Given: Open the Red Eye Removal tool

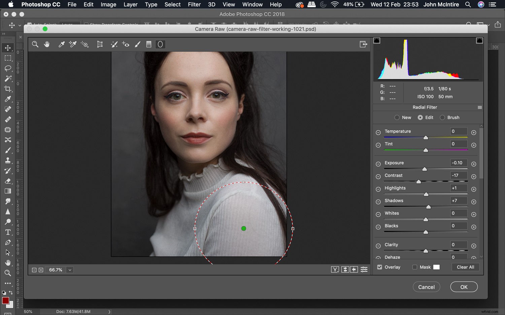Looking at the screenshot, I should [125, 44].
